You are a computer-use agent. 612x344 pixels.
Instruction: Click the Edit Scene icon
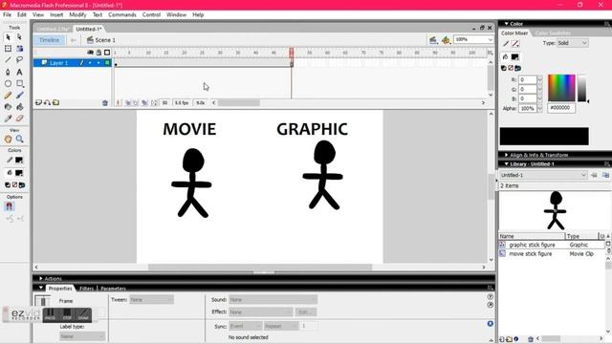tap(433, 40)
